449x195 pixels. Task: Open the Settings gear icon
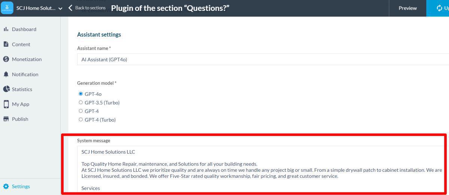(6, 186)
